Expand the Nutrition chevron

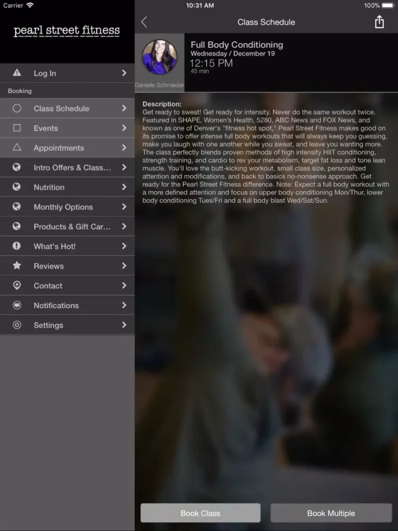[124, 187]
